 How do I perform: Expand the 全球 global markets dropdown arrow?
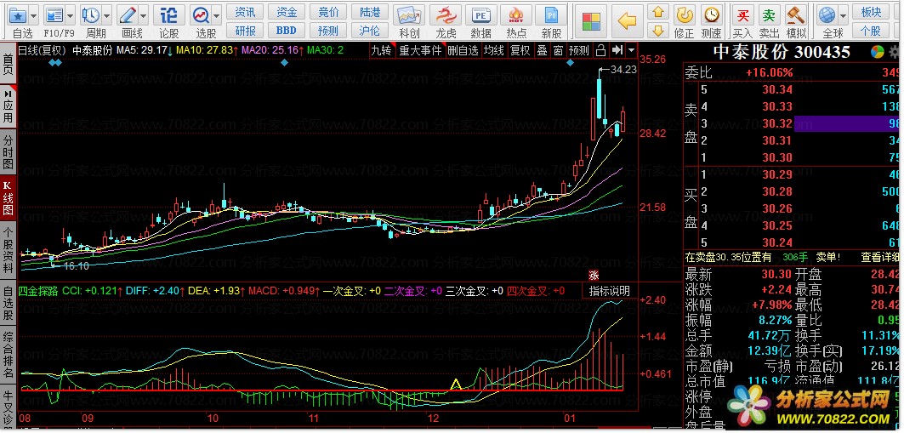pyautogui.click(x=842, y=15)
